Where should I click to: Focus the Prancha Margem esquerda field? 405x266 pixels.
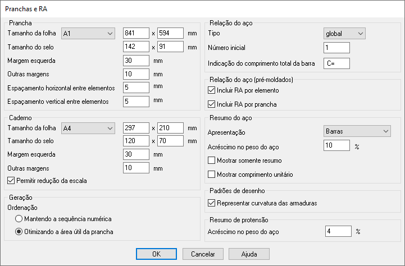pos(135,61)
